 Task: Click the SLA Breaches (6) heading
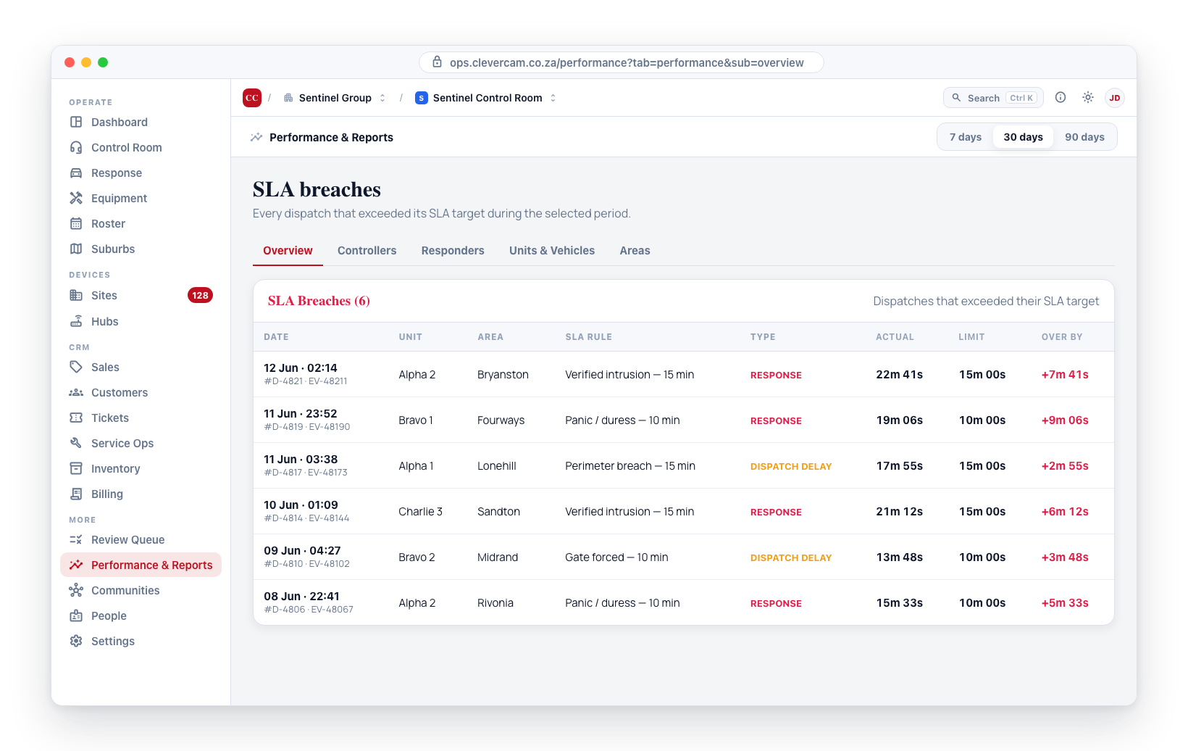point(319,301)
